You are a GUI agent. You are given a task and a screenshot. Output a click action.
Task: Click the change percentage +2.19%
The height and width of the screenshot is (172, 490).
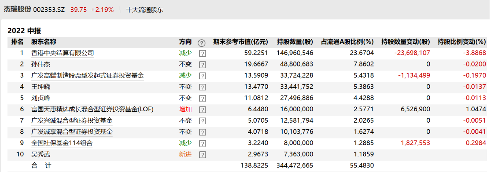click(x=102, y=10)
